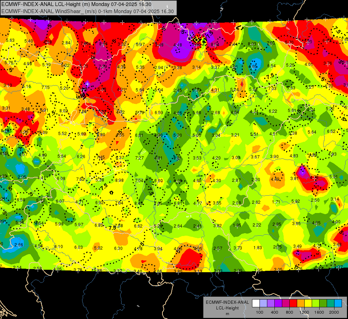348x319 pixels.
Task: Click the LCL-Height (m) header line
Action: tap(76, 4)
